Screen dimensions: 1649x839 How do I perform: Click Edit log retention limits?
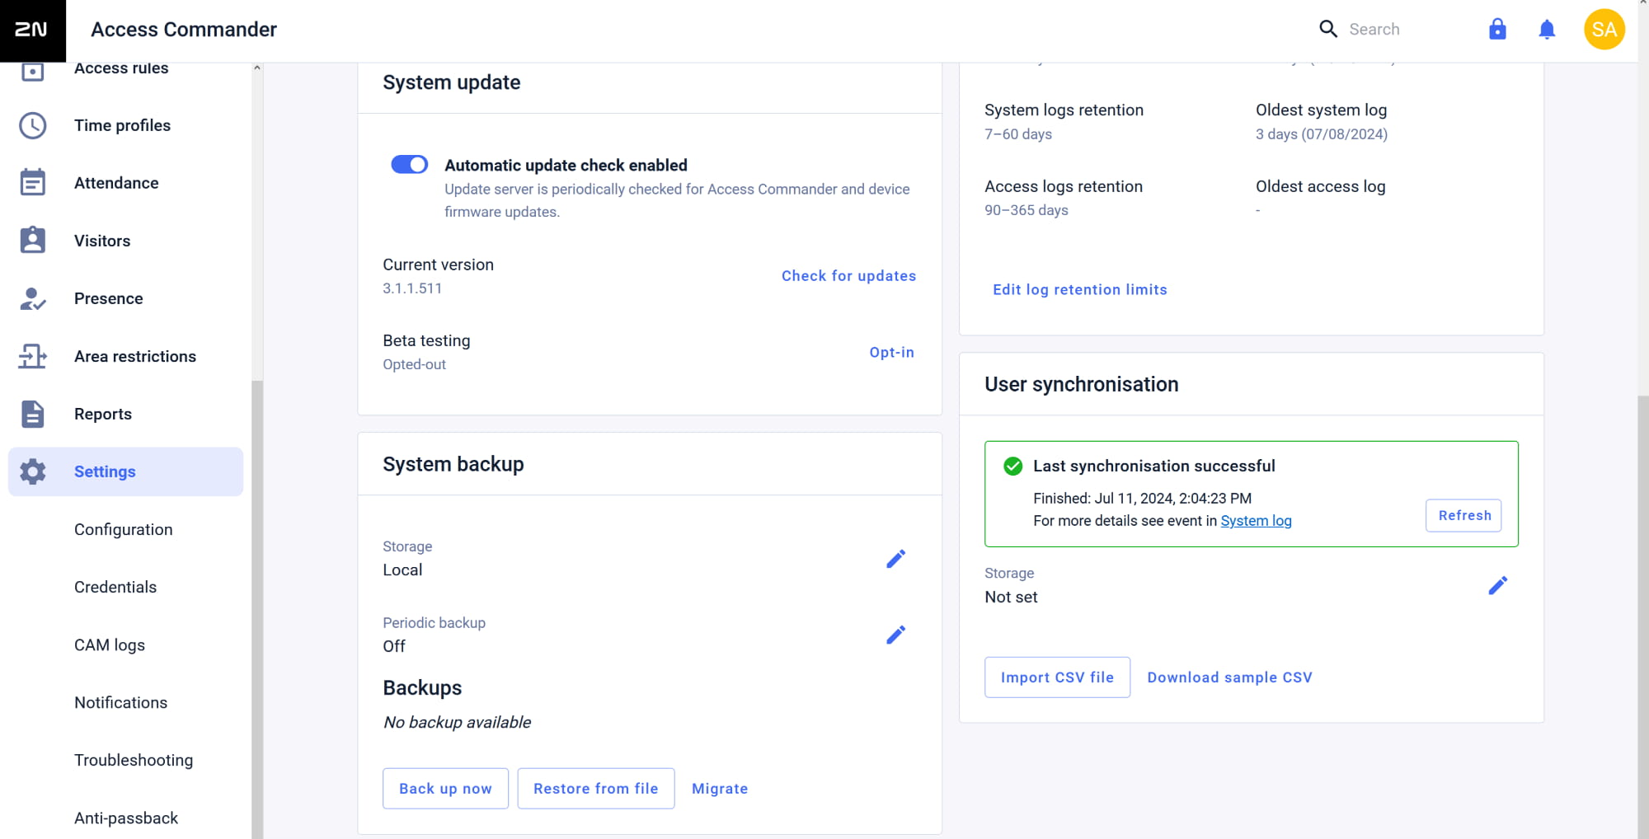pyautogui.click(x=1079, y=289)
